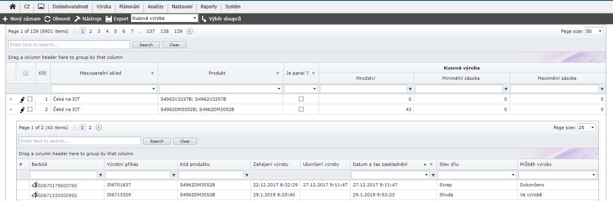Image resolution: width=613 pixels, height=201 pixels.
Task: Expand the first row Čeká na ICT
Action: point(11,99)
